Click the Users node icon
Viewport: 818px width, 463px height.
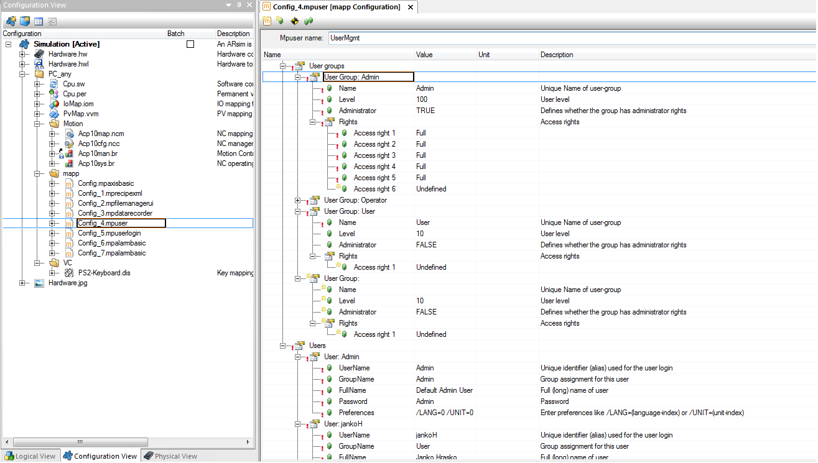click(x=299, y=346)
